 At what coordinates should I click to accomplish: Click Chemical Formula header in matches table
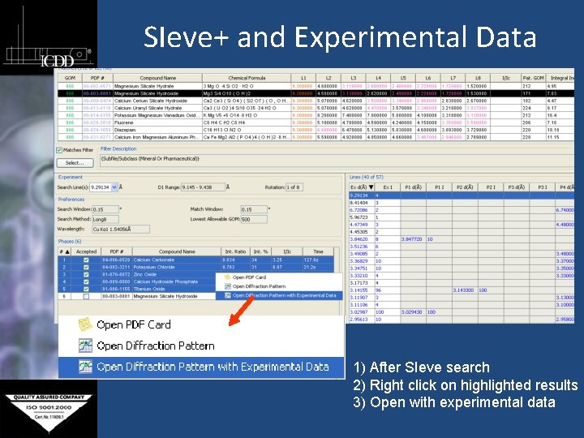click(x=247, y=78)
